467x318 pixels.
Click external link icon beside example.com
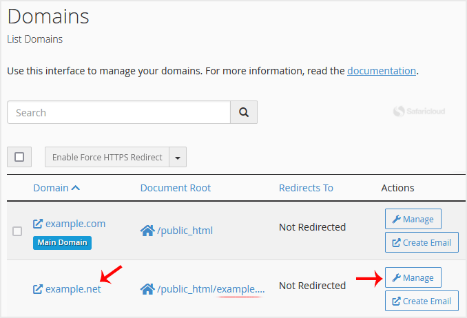point(38,224)
